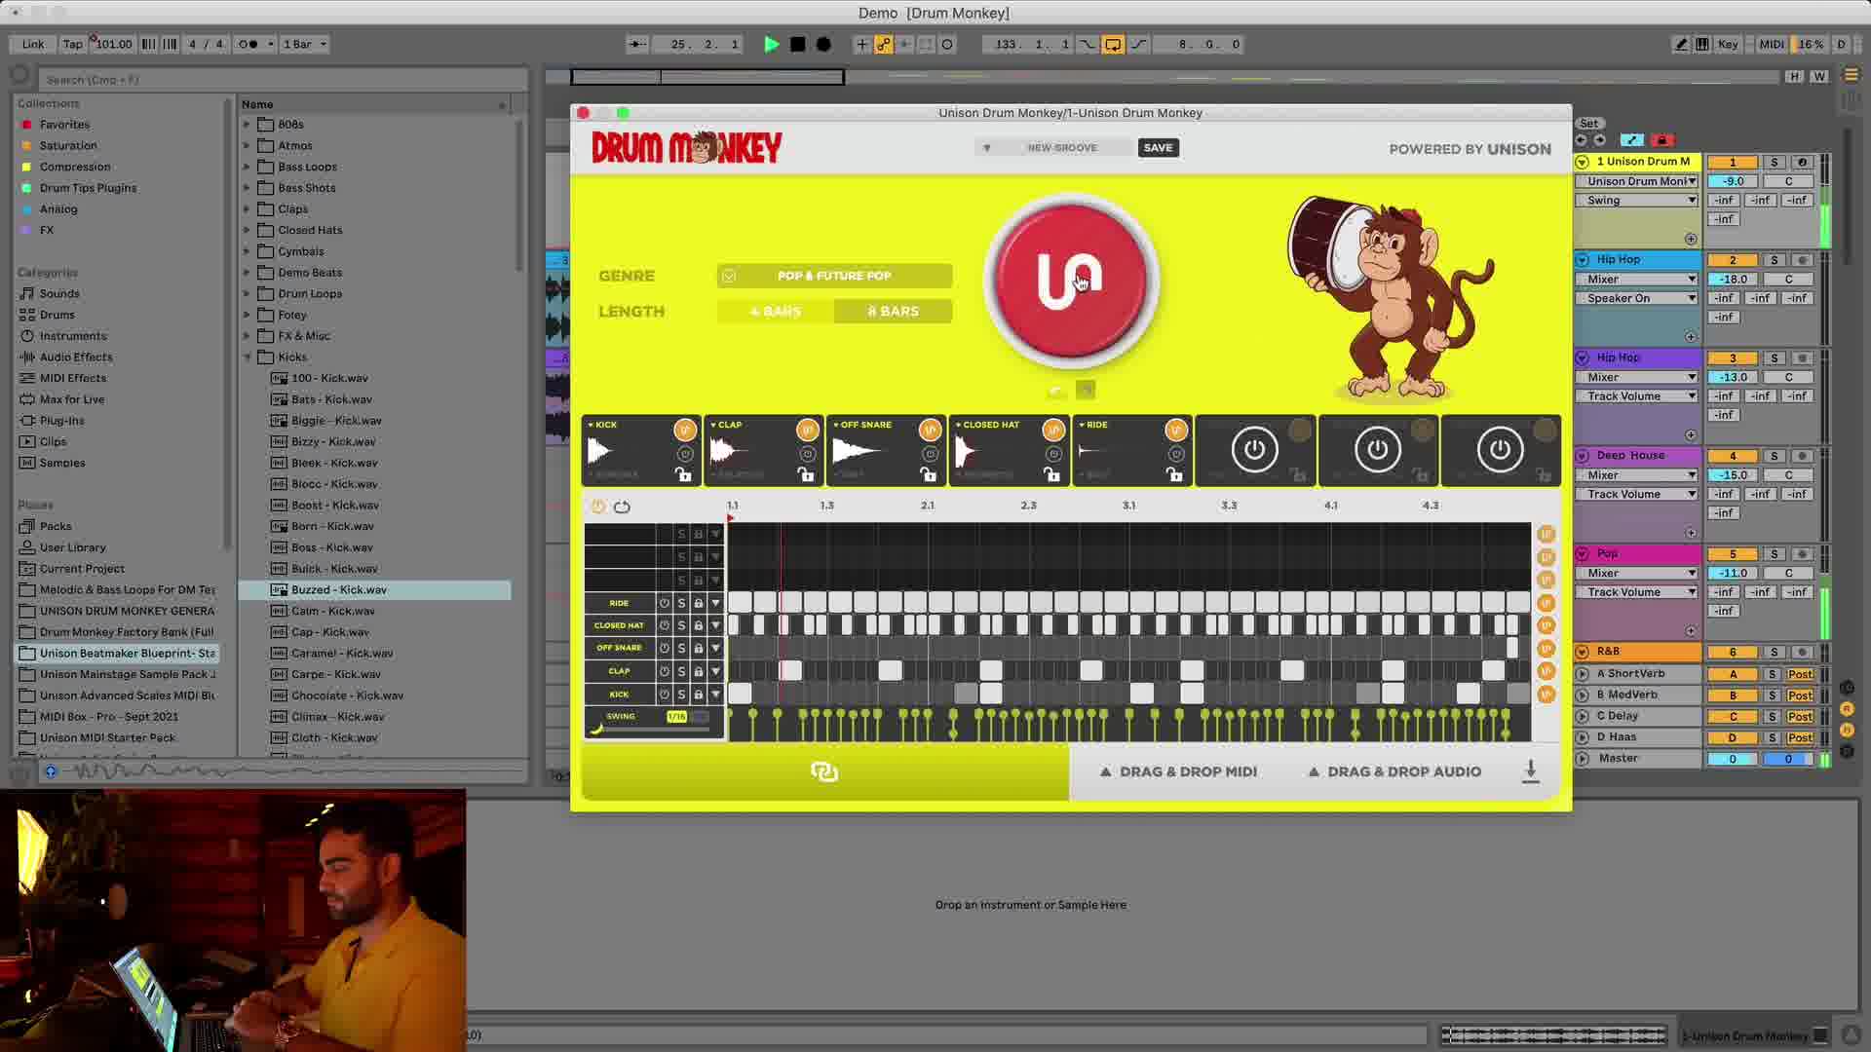This screenshot has width=1871, height=1052.
Task: Click the download arrow icon at bottom right
Action: (x=1530, y=771)
